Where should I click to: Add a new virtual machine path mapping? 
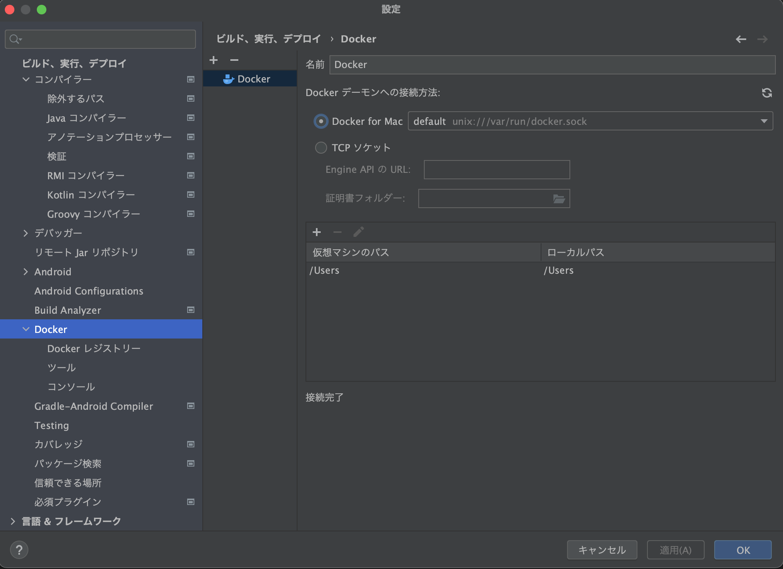(x=316, y=232)
